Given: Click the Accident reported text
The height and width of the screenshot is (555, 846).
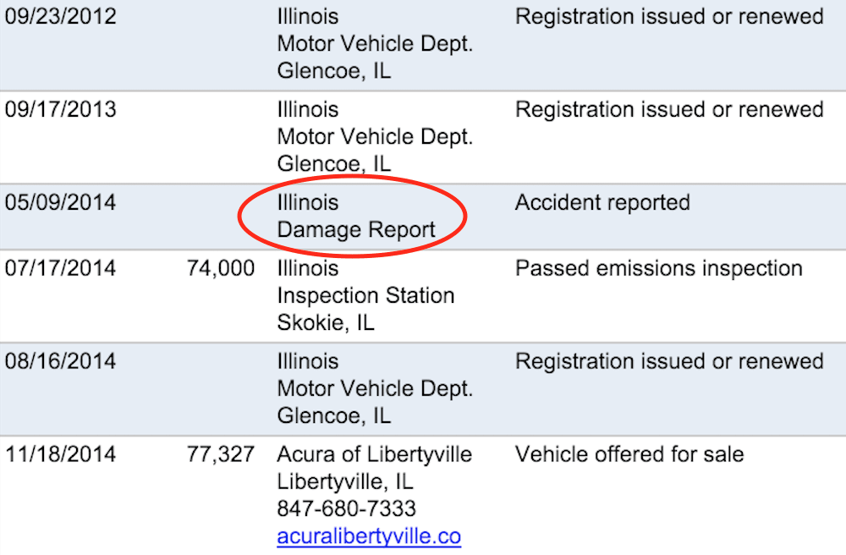Looking at the screenshot, I should tap(602, 203).
